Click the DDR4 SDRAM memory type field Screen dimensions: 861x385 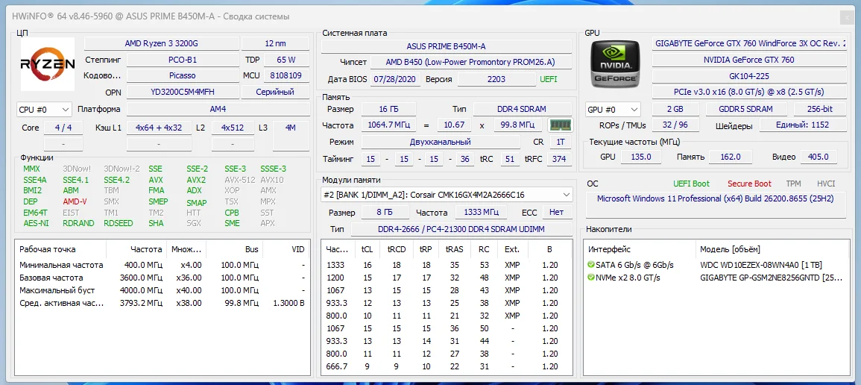523,109
